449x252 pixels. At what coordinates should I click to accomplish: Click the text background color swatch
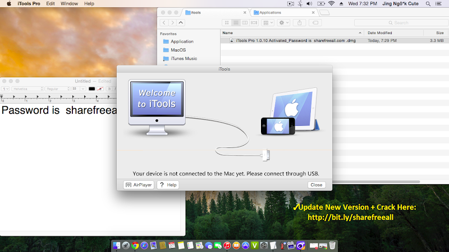100,89
